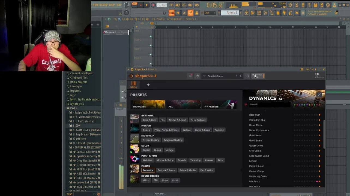Toggle the orange link/multilink controllers icon
Viewport: 350px width, 196px height.
coord(190,13)
